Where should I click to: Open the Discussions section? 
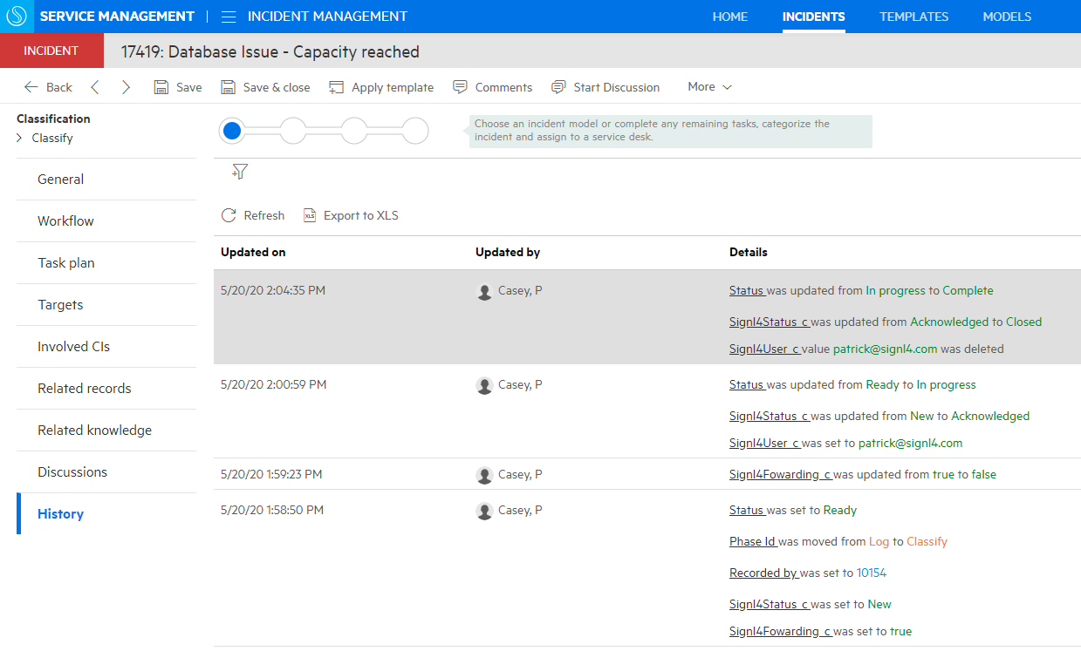click(x=106, y=472)
